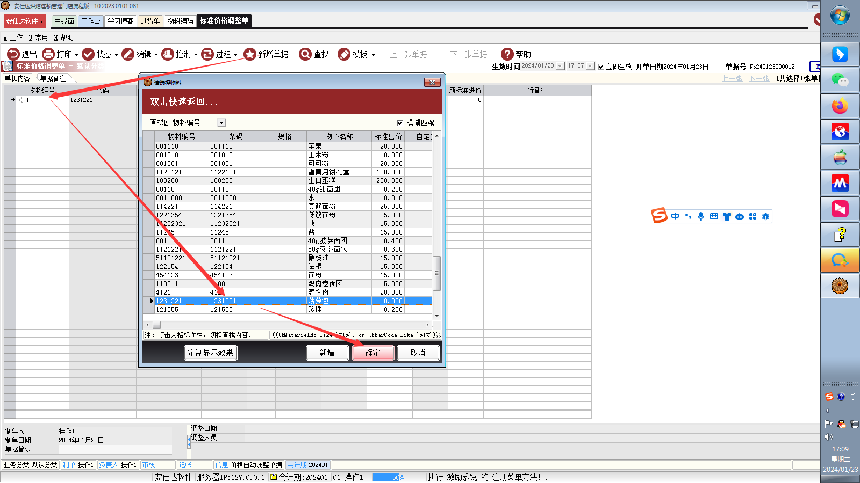Screen dimensions: 860x483
Task: Open the red M app in sidebar
Action: [840, 183]
